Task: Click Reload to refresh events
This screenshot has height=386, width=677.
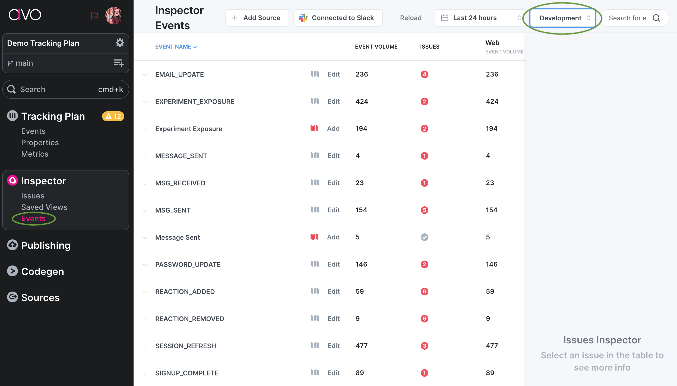Action: click(x=410, y=18)
